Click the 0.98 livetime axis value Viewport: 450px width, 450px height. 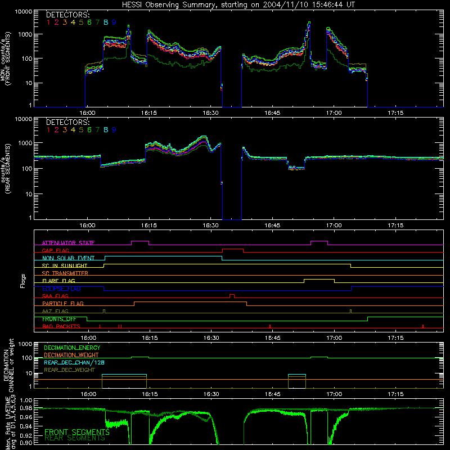coord(26,408)
